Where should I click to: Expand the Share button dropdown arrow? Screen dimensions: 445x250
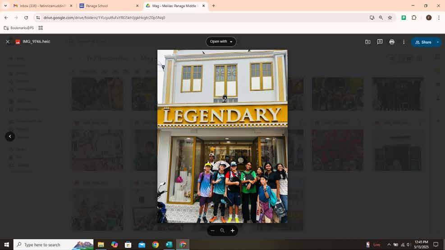tap(438, 42)
